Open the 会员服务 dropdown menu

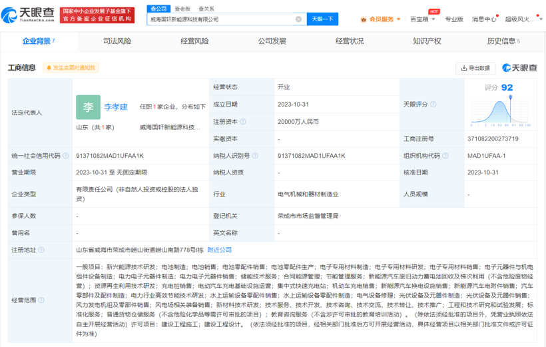(384, 19)
